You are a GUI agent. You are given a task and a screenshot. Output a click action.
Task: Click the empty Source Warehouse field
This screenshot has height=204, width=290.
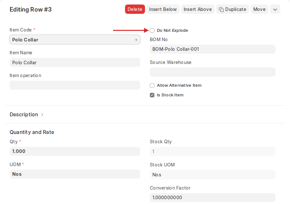click(213, 72)
